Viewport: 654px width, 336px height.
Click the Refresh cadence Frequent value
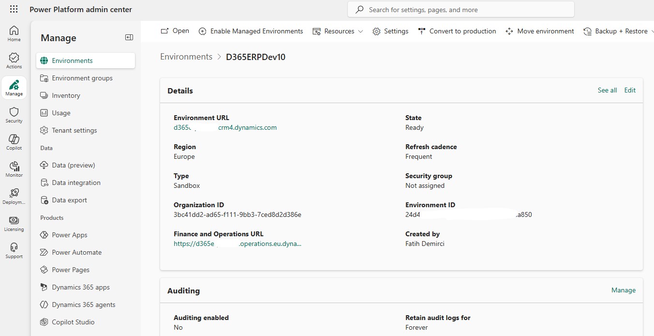[419, 156]
